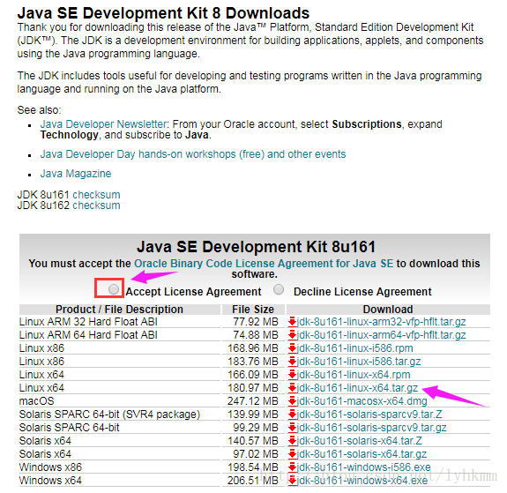507x493 pixels.
Task: Click download arrow icon for jdk-8u161-linux-i586.tar.gz
Action: point(293,362)
